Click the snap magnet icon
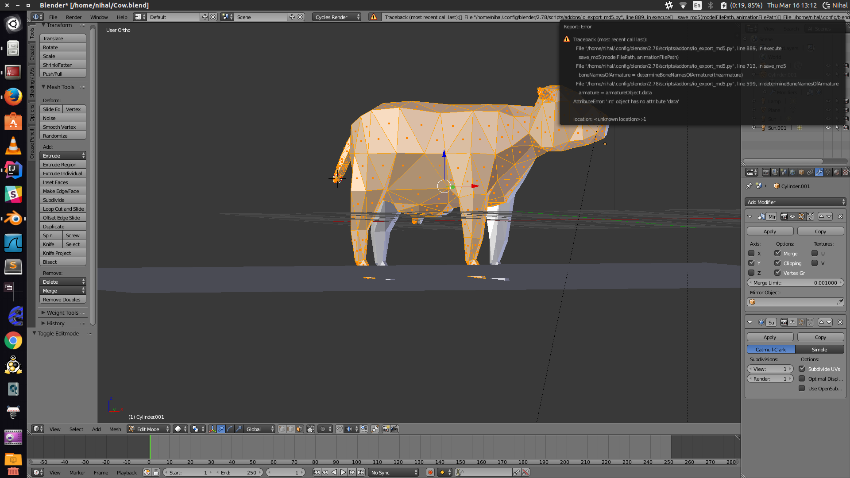Image resolution: width=850 pixels, height=478 pixels. 340,429
